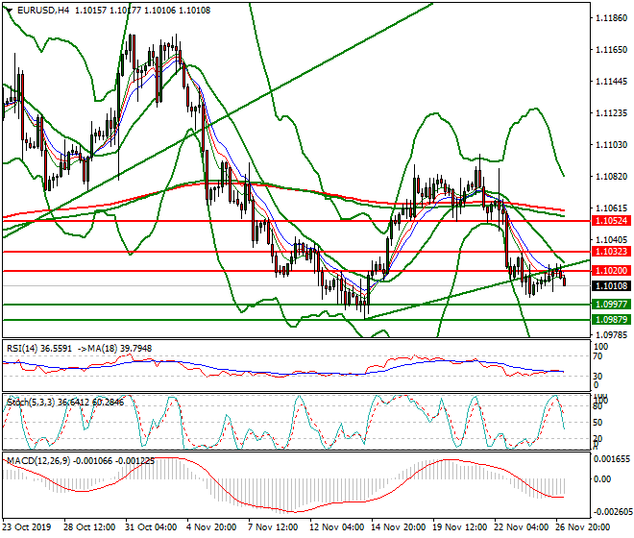The height and width of the screenshot is (538, 634).
Task: Click the 1.11860 price axis value
Action: pos(612,18)
